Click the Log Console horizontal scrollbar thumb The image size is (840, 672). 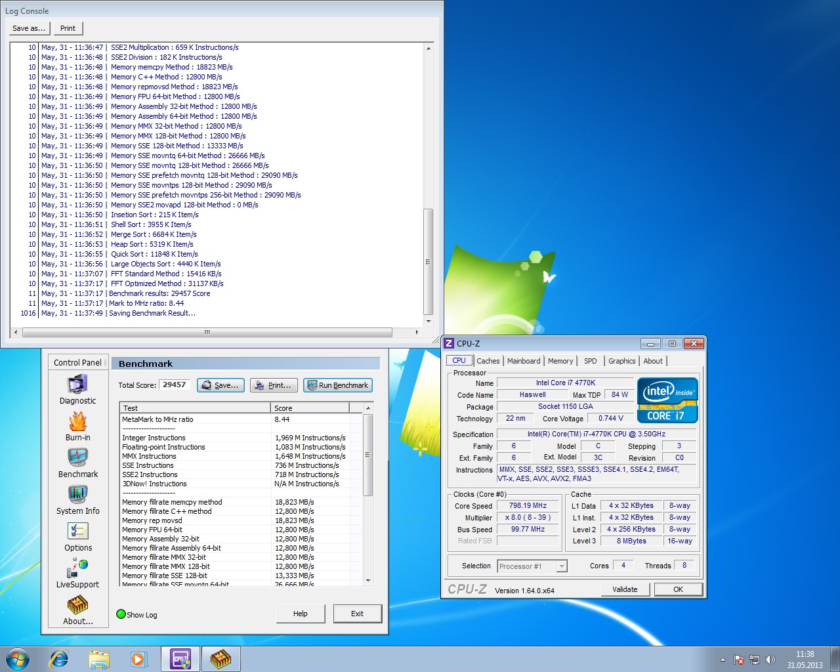click(207, 332)
